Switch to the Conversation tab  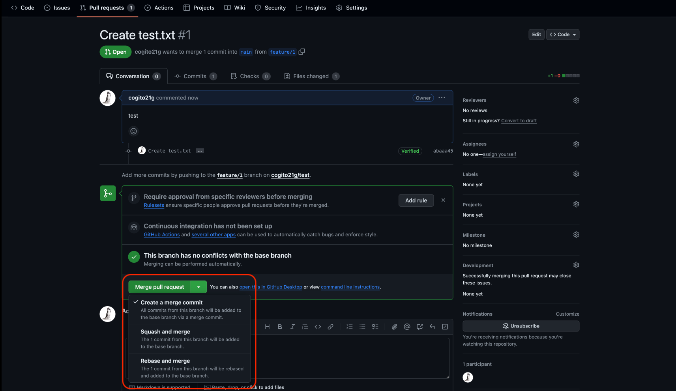tap(133, 76)
